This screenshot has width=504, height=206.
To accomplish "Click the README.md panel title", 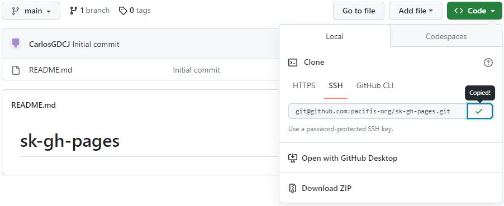I will [34, 105].
